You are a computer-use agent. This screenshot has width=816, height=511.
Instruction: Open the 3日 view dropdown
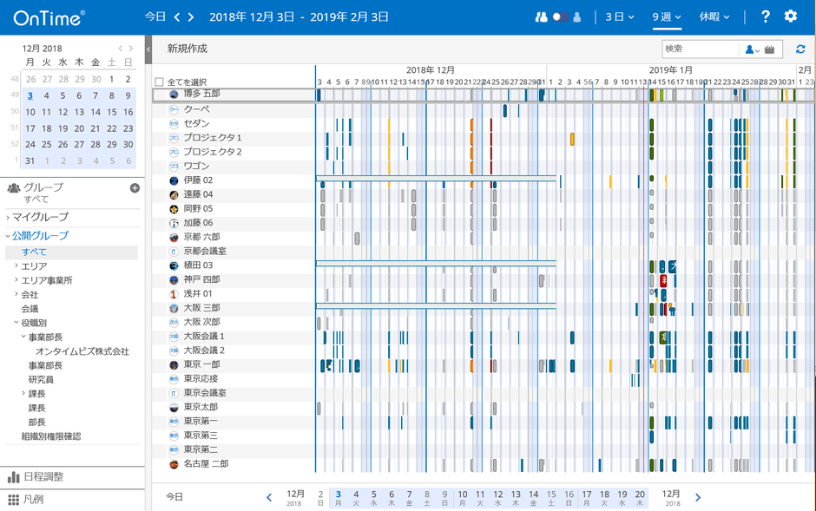615,15
